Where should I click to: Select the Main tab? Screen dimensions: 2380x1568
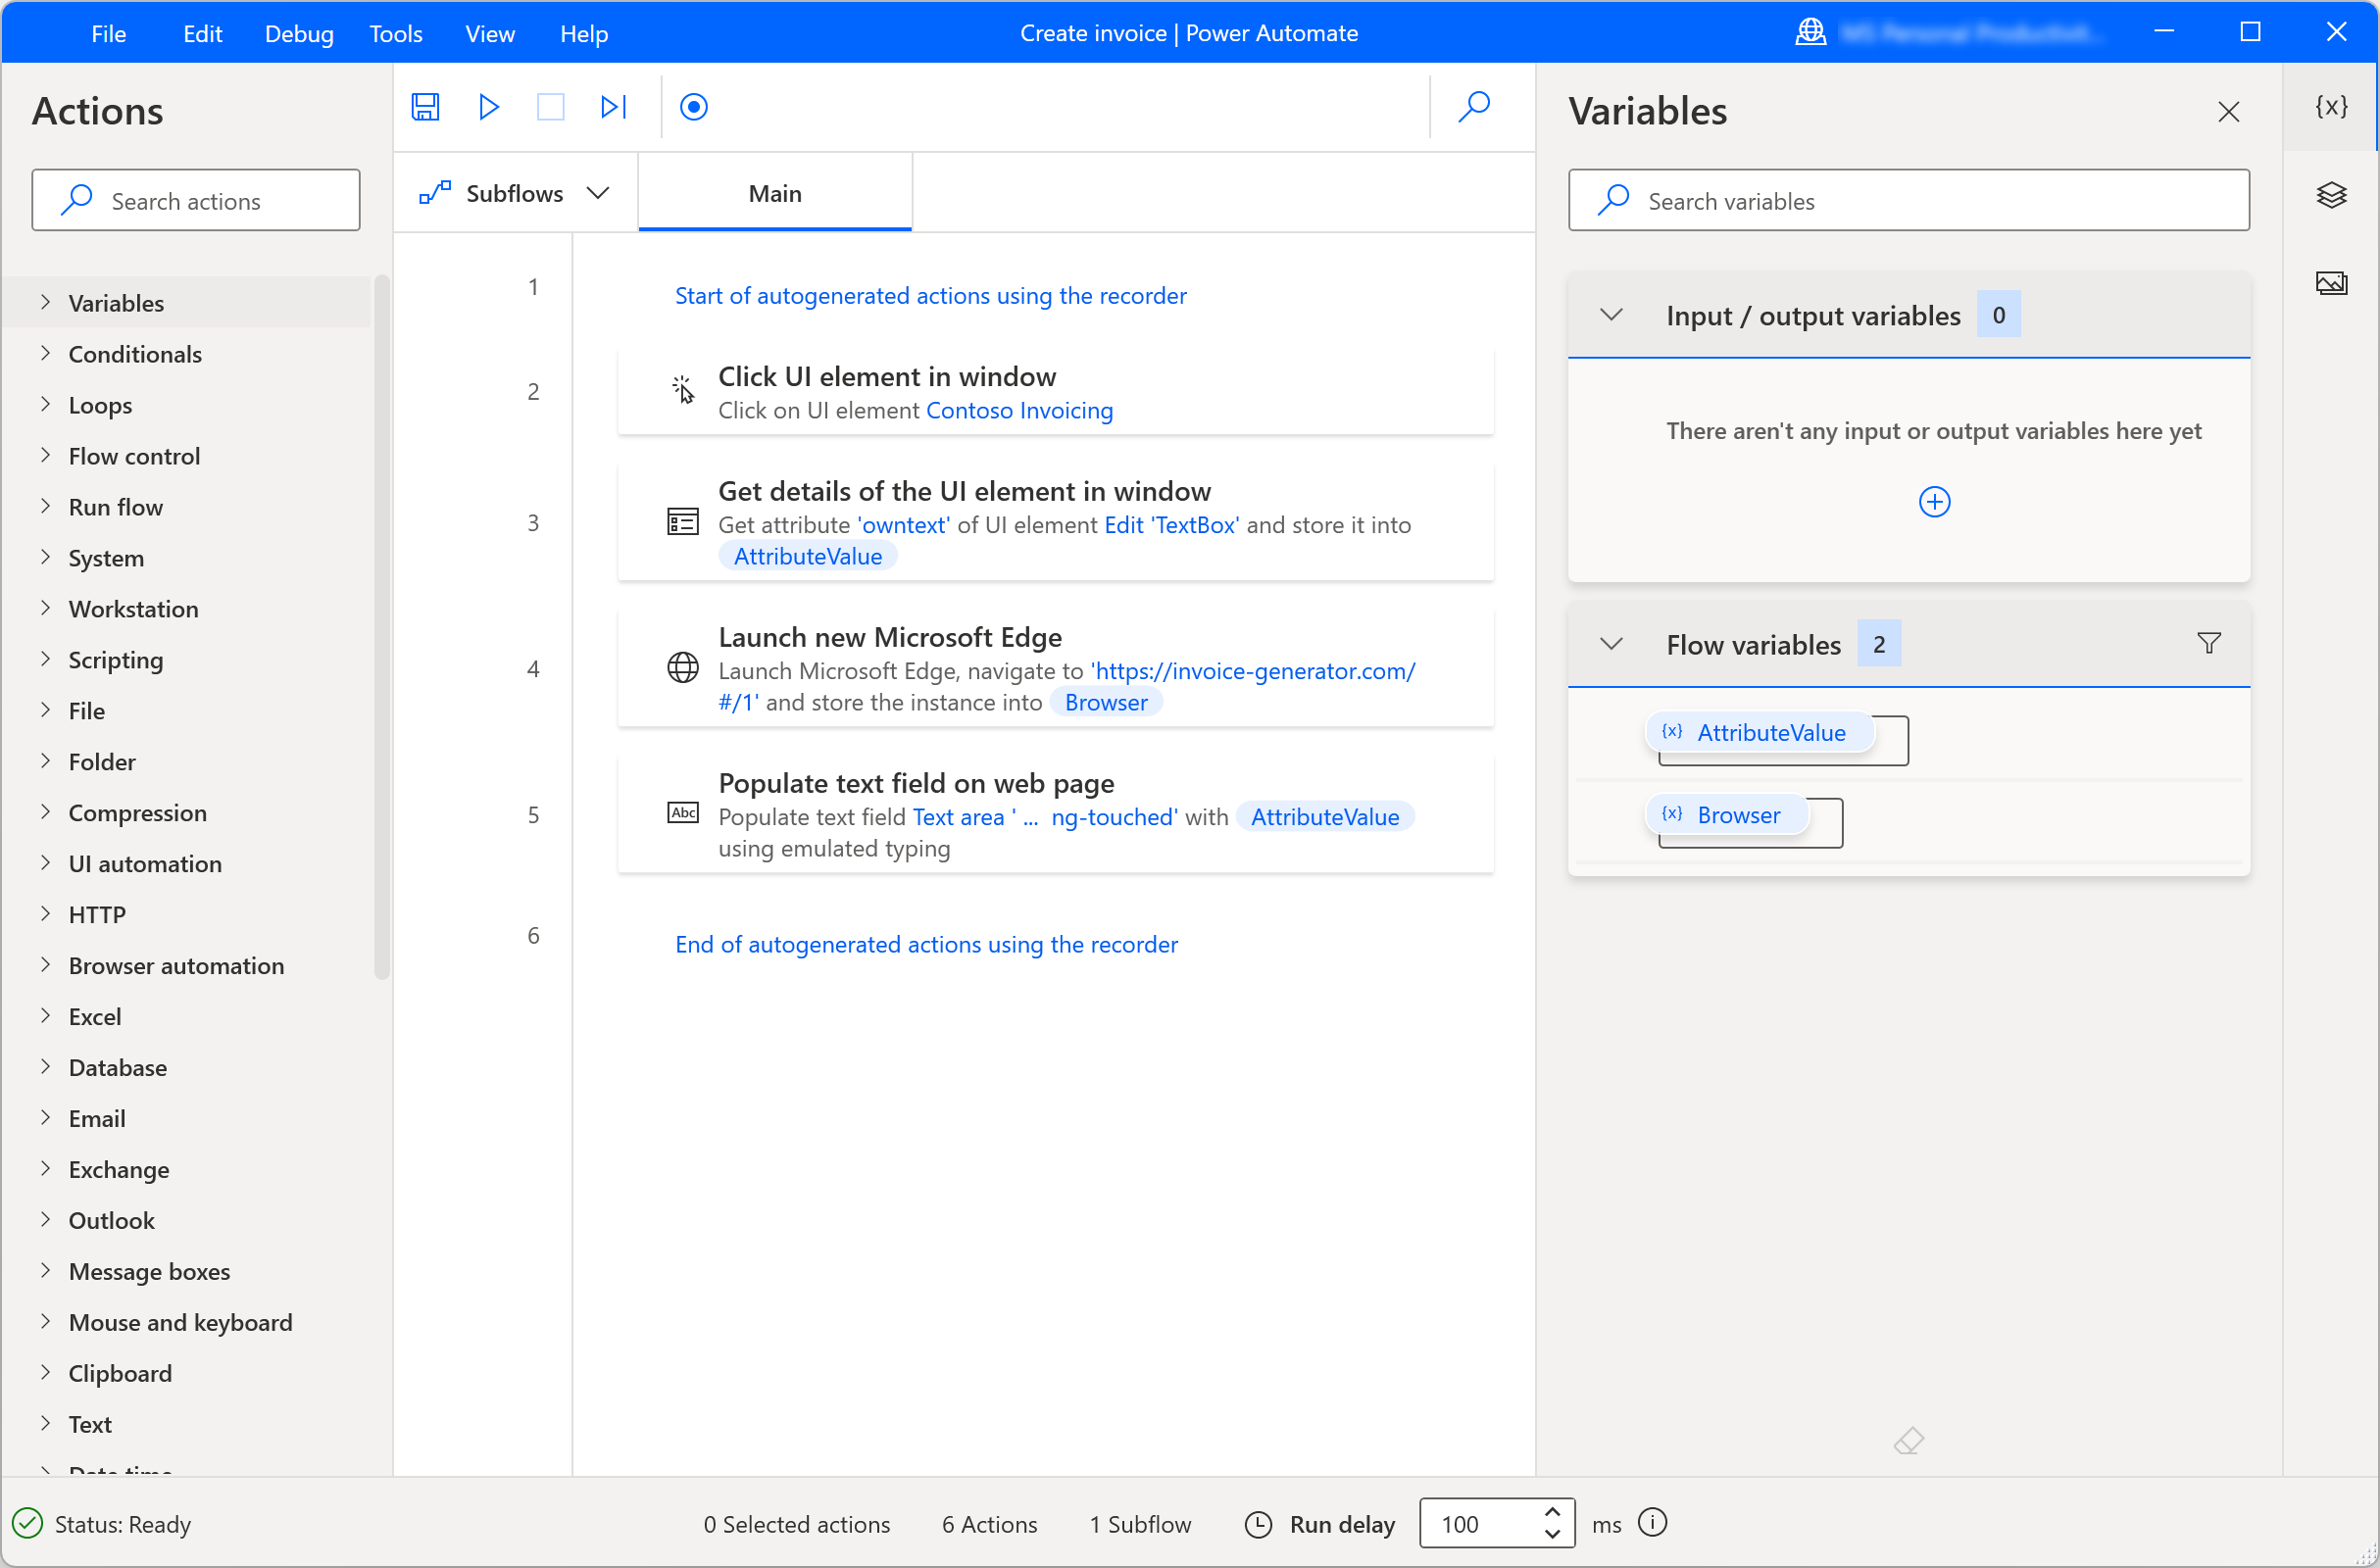point(775,192)
